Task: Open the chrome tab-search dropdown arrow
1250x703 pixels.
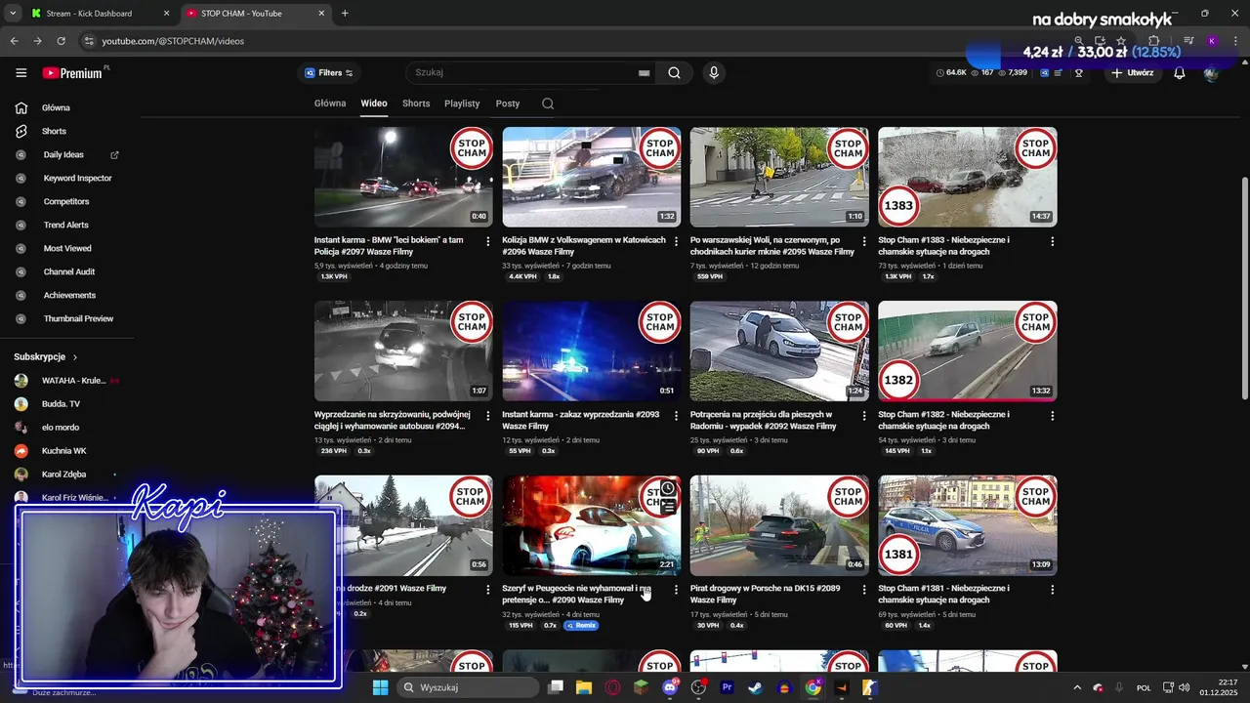Action: (x=13, y=14)
